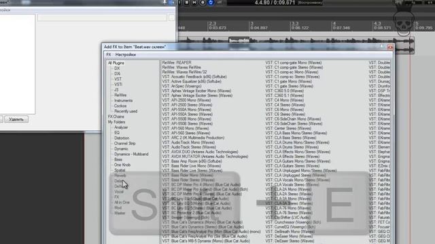Click ruler marker 4.3 at 0:08.571

(382, 26)
